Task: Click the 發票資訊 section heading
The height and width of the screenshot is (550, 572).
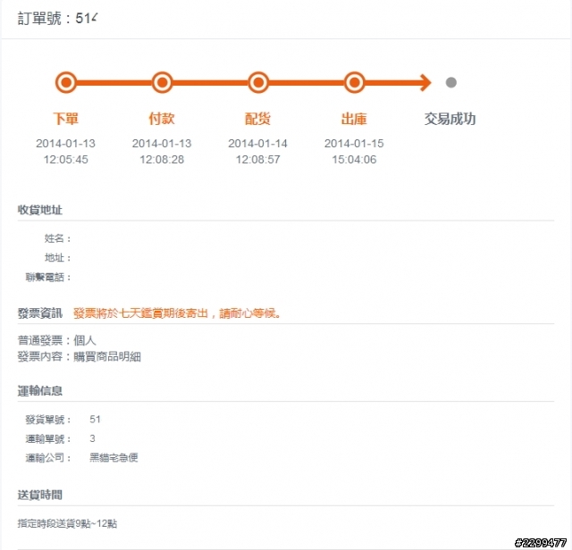Action: coord(40,313)
